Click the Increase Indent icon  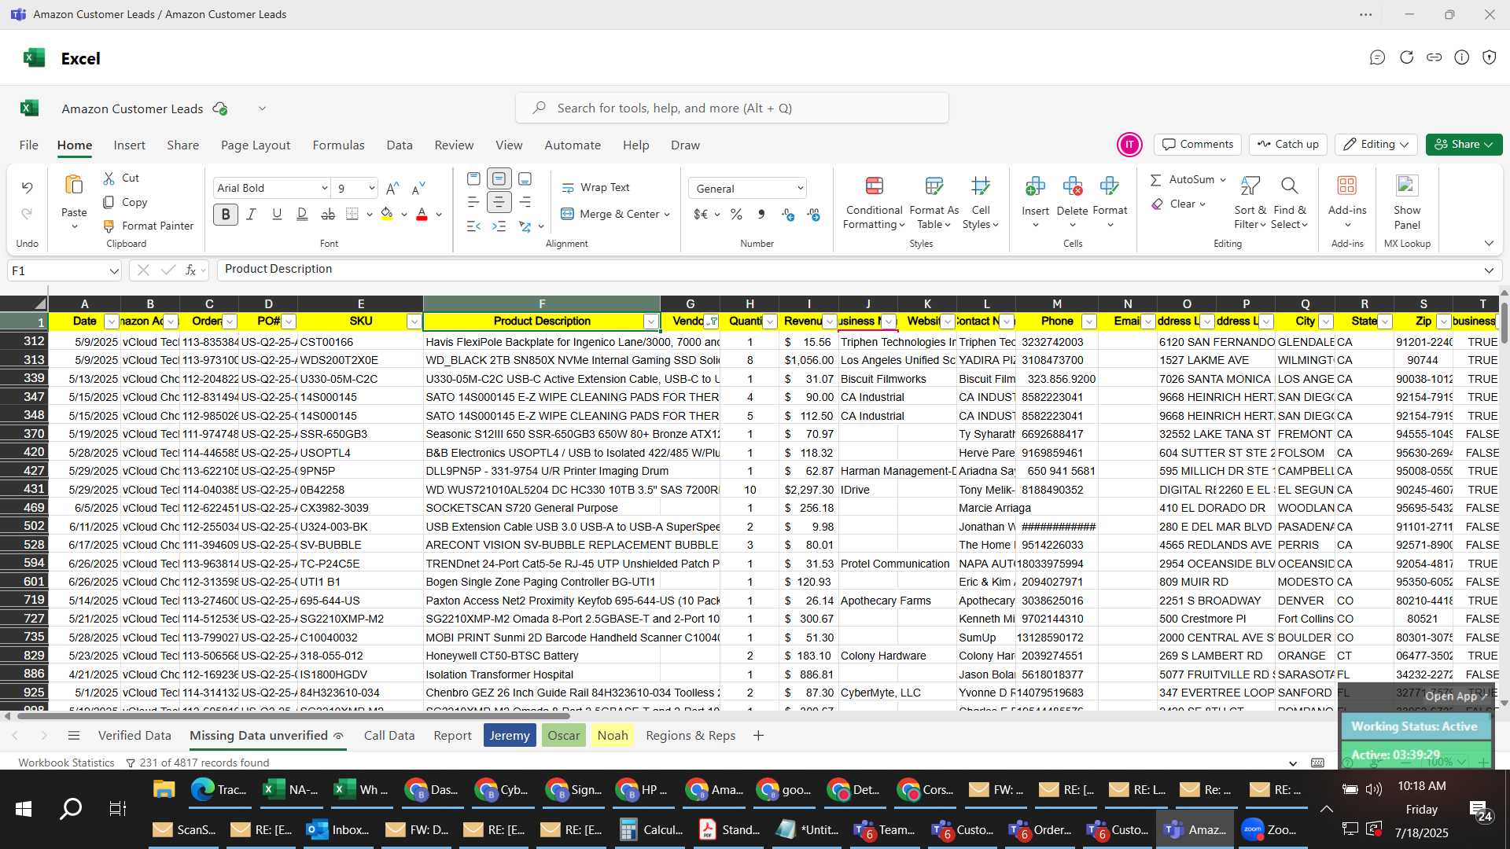499,226
